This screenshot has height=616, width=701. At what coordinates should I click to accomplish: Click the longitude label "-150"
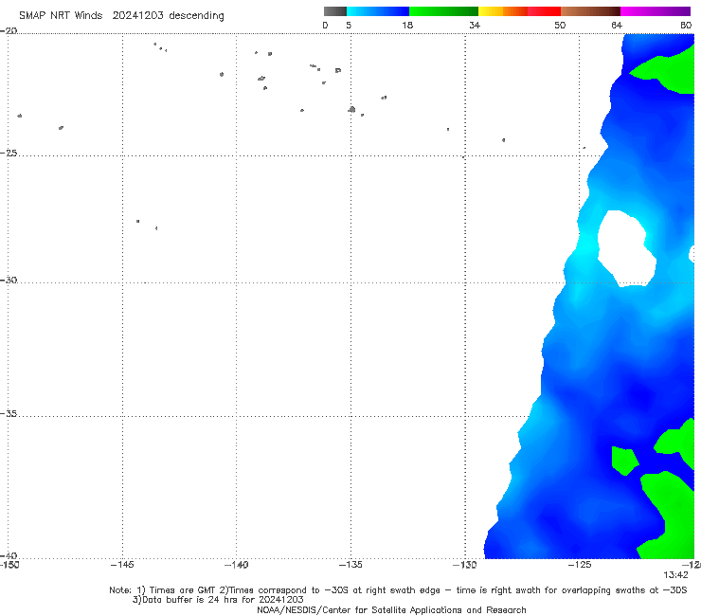click(x=9, y=565)
